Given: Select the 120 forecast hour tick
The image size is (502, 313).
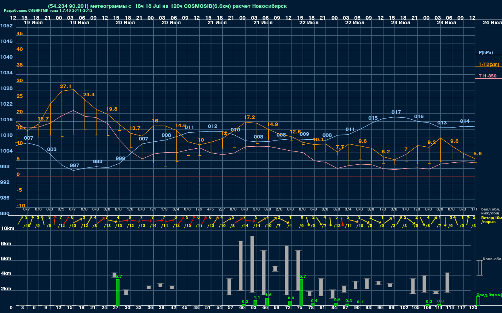Looking at the screenshot, I should (x=473, y=308).
